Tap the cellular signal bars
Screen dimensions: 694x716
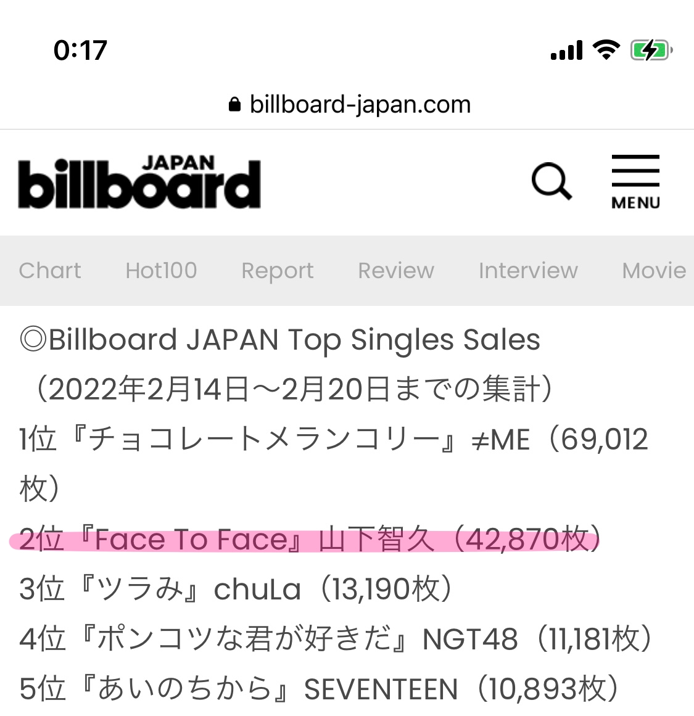[567, 51]
